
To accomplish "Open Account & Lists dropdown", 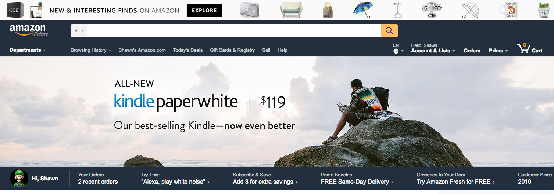I will tap(433, 51).
